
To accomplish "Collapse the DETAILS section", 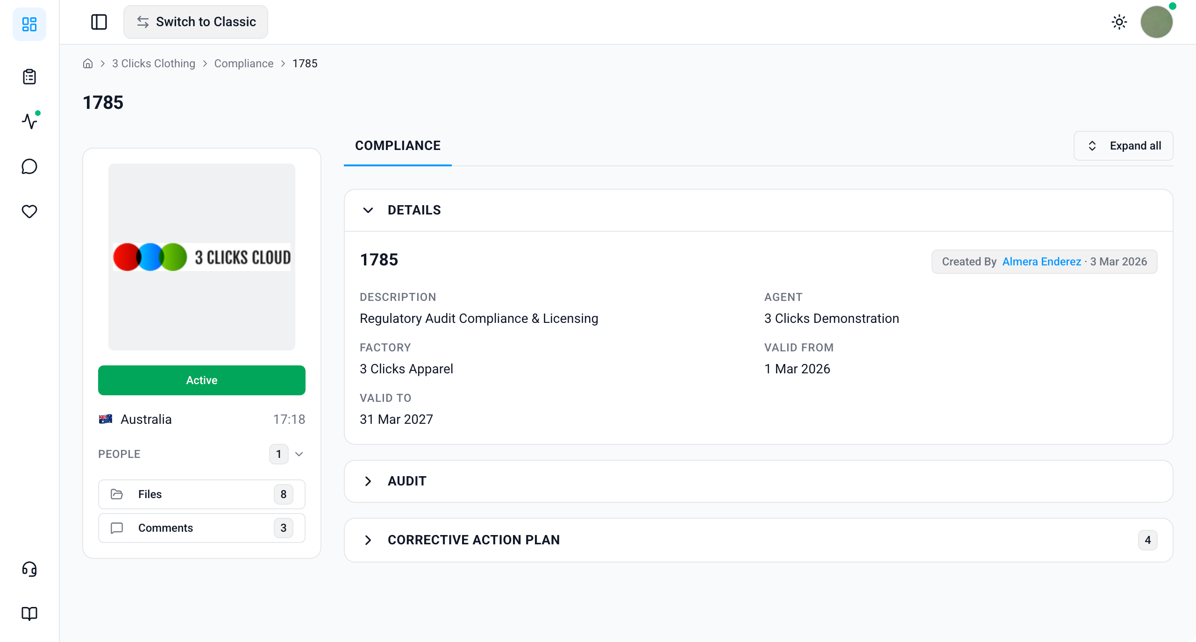I will pyautogui.click(x=759, y=210).
